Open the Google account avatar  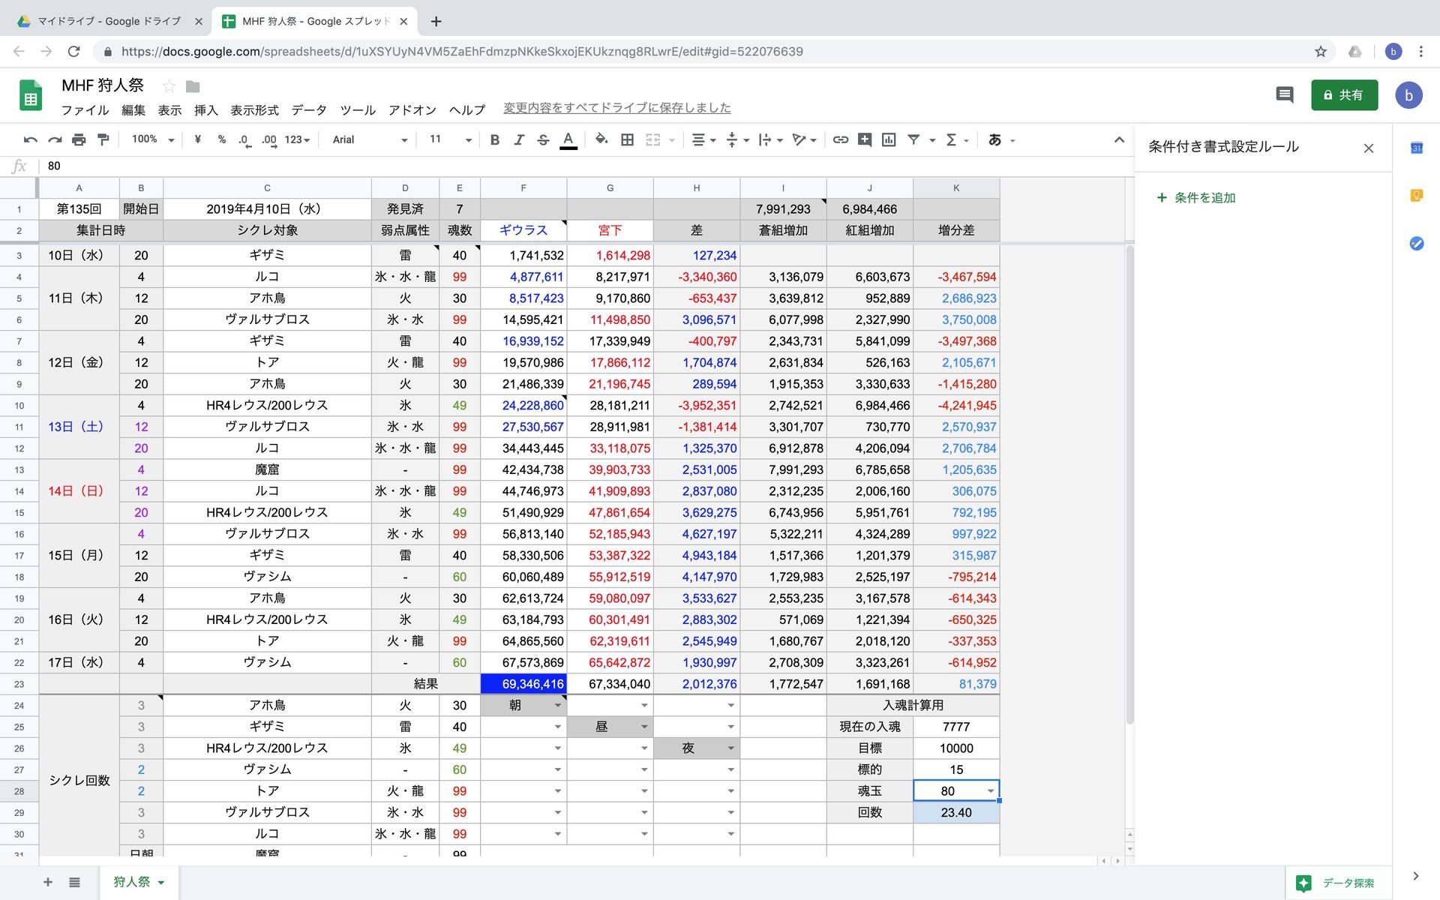click(1408, 95)
